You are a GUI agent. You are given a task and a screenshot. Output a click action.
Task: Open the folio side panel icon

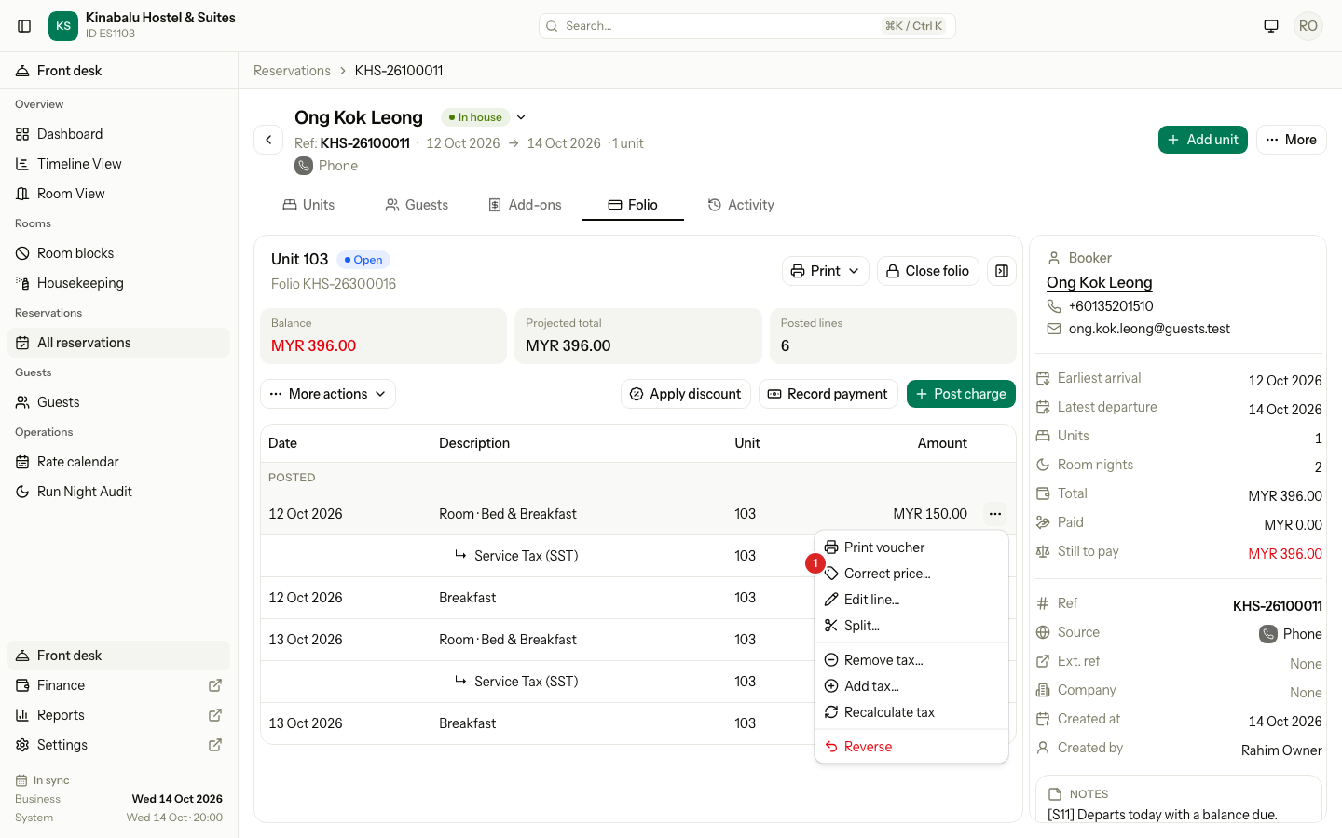point(1002,271)
